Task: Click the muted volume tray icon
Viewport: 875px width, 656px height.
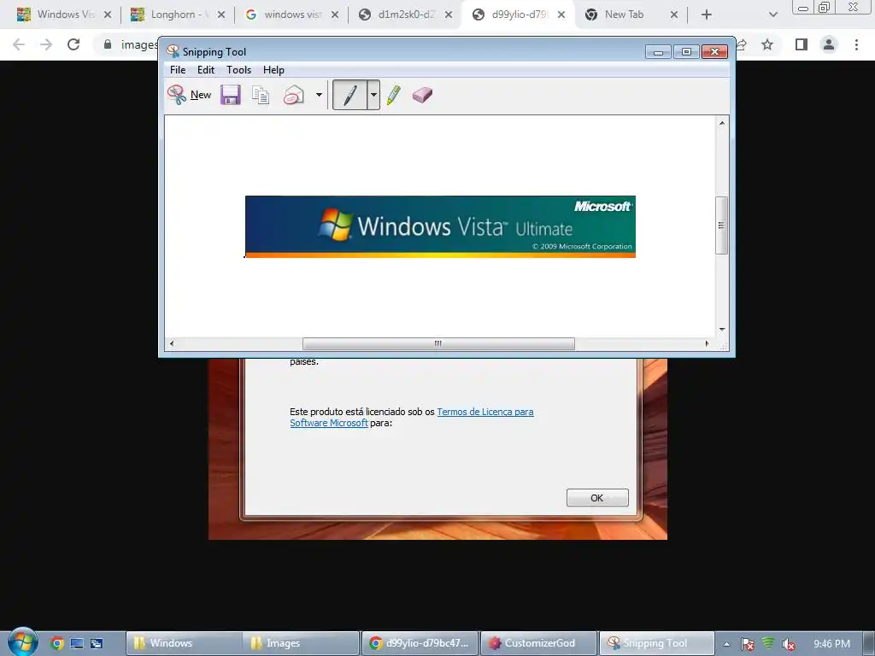Action: click(789, 644)
